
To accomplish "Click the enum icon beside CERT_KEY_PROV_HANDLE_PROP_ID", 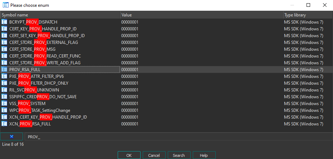I will tap(4, 29).
